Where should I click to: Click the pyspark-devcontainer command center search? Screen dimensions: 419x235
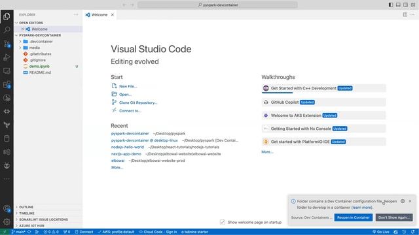[x=217, y=5]
